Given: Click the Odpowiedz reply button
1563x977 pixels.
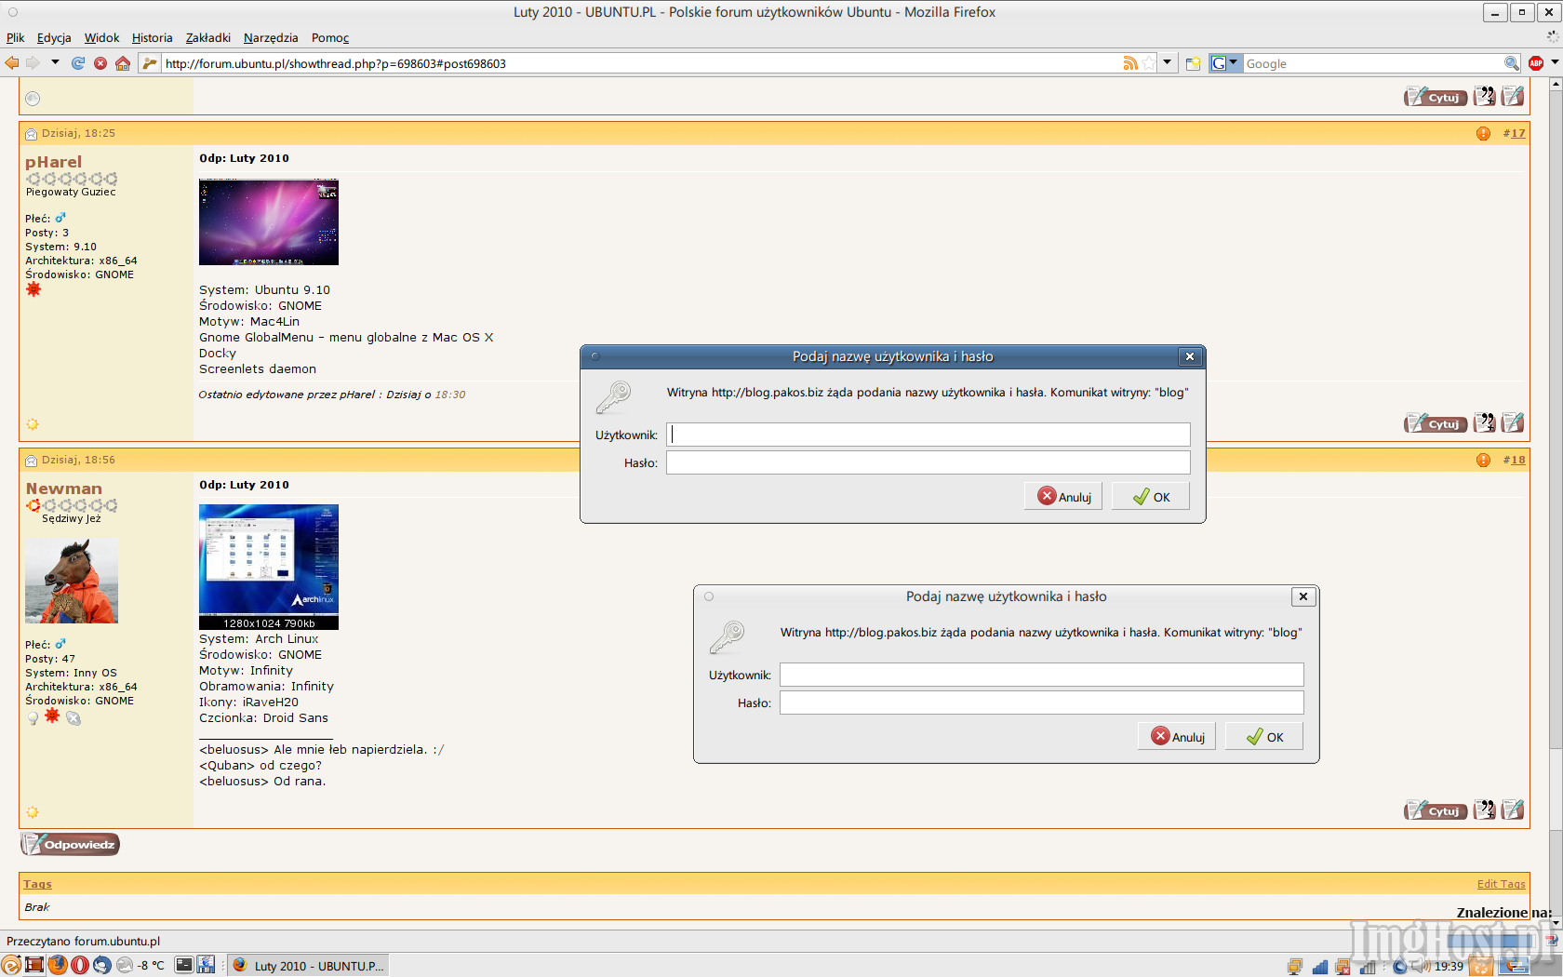Looking at the screenshot, I should pos(71,844).
